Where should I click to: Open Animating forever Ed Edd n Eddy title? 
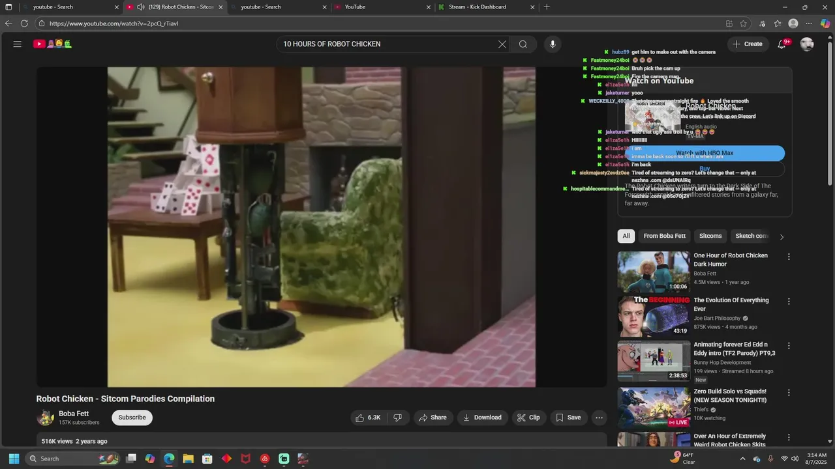click(735, 348)
